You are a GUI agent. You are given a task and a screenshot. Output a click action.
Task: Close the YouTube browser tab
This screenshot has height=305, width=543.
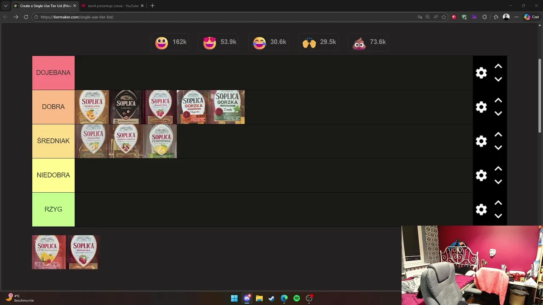point(142,6)
